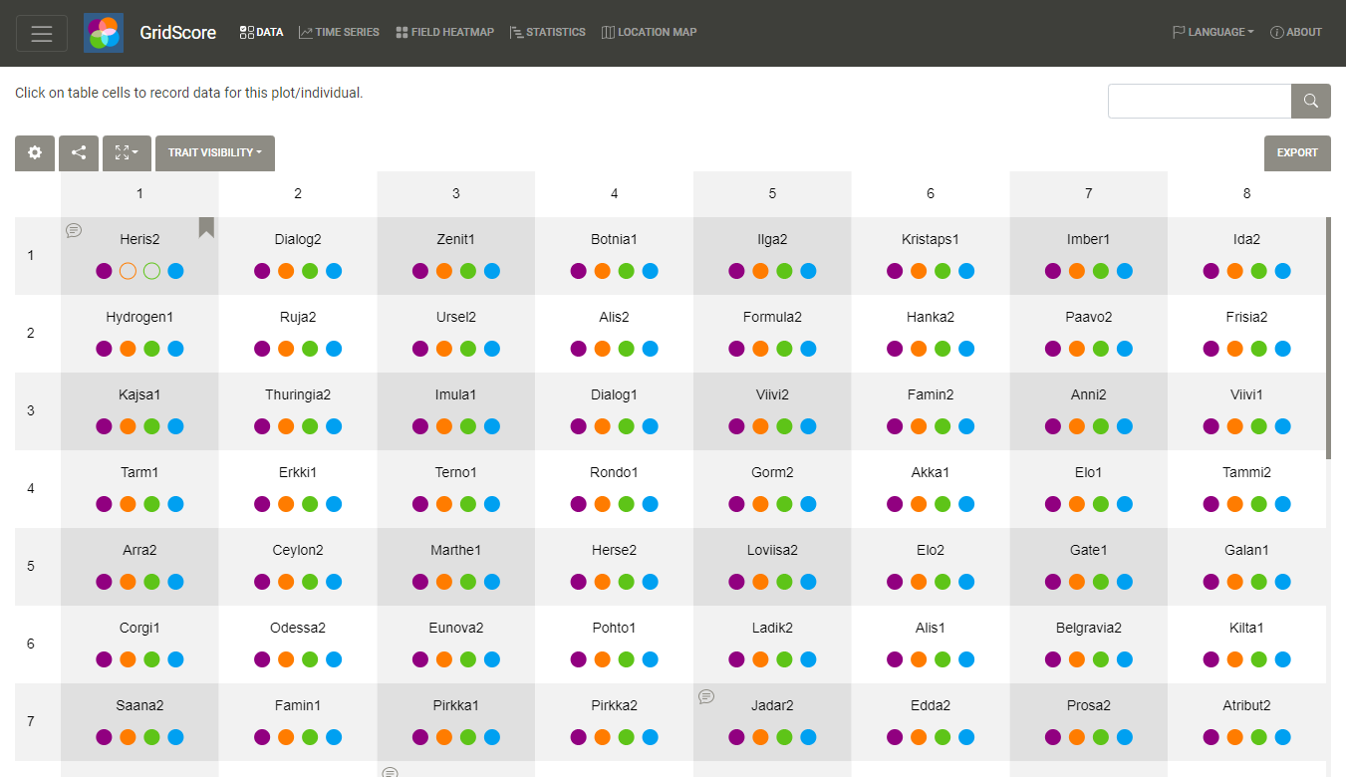Click the blue trait dot of Hydrogen1

pyautogui.click(x=175, y=349)
